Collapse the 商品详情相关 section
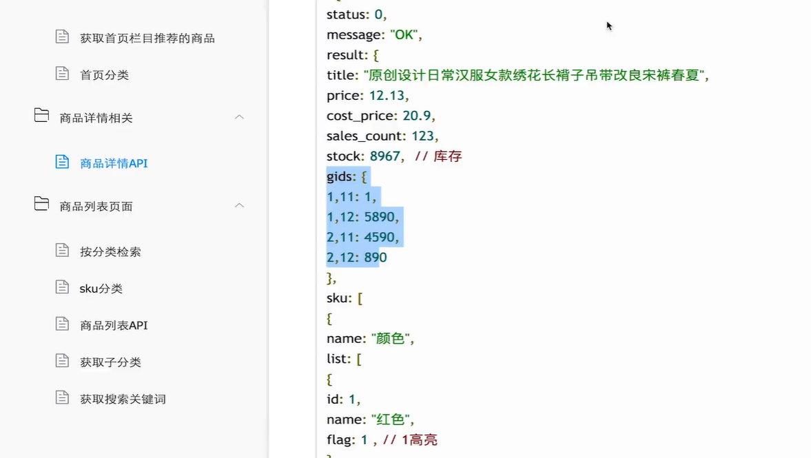Image resolution: width=811 pixels, height=458 pixels. coord(239,117)
